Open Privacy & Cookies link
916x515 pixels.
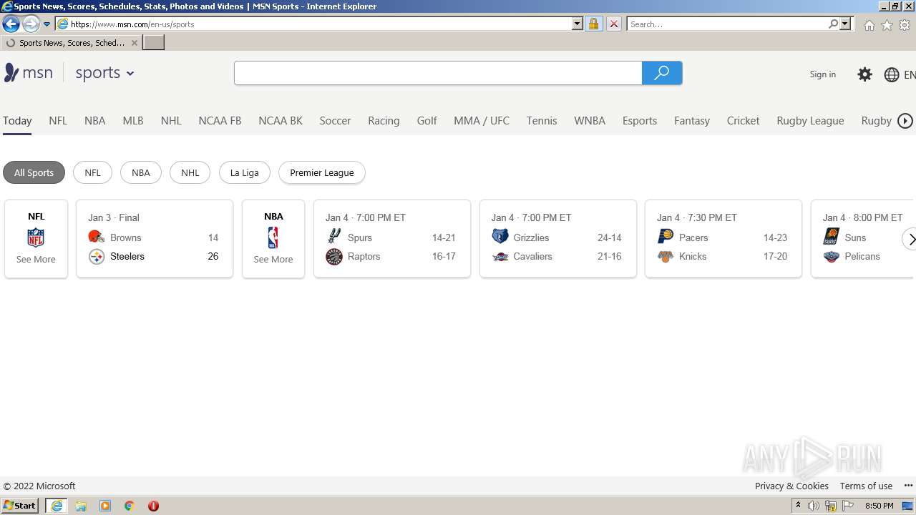point(791,486)
